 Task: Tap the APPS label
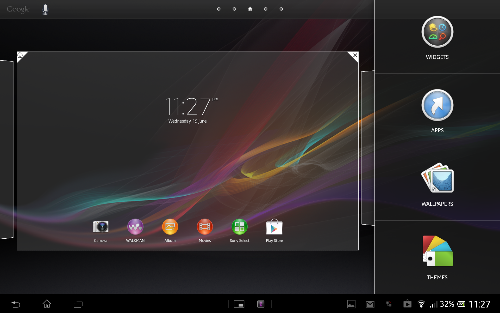pyautogui.click(x=437, y=130)
